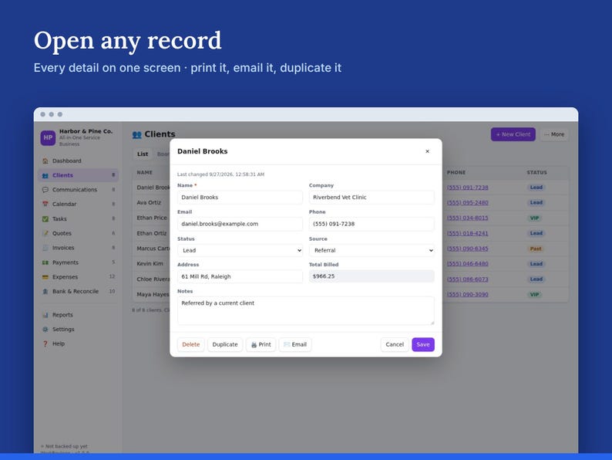Open the Settings page label
The image size is (612, 460).
point(63,329)
